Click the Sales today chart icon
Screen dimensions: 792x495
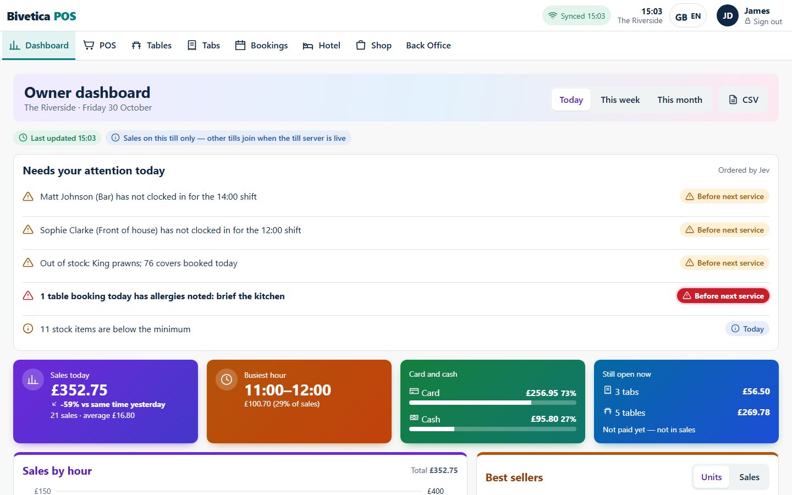pyautogui.click(x=33, y=380)
